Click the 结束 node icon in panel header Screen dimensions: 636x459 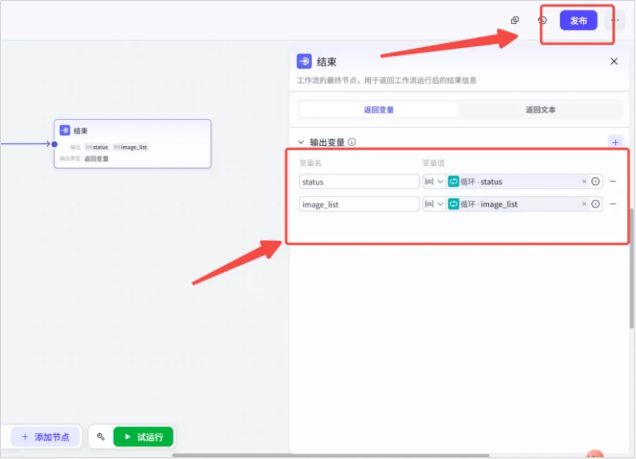coord(304,61)
